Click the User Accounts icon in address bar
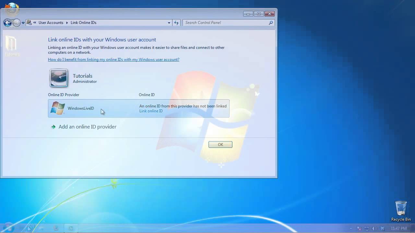 click(x=29, y=23)
